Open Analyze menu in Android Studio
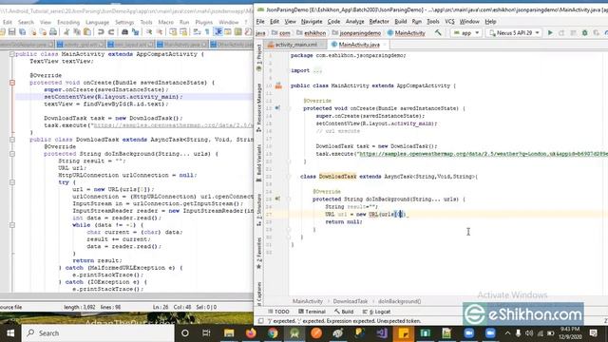This screenshot has width=608, height=342. [x=354, y=22]
